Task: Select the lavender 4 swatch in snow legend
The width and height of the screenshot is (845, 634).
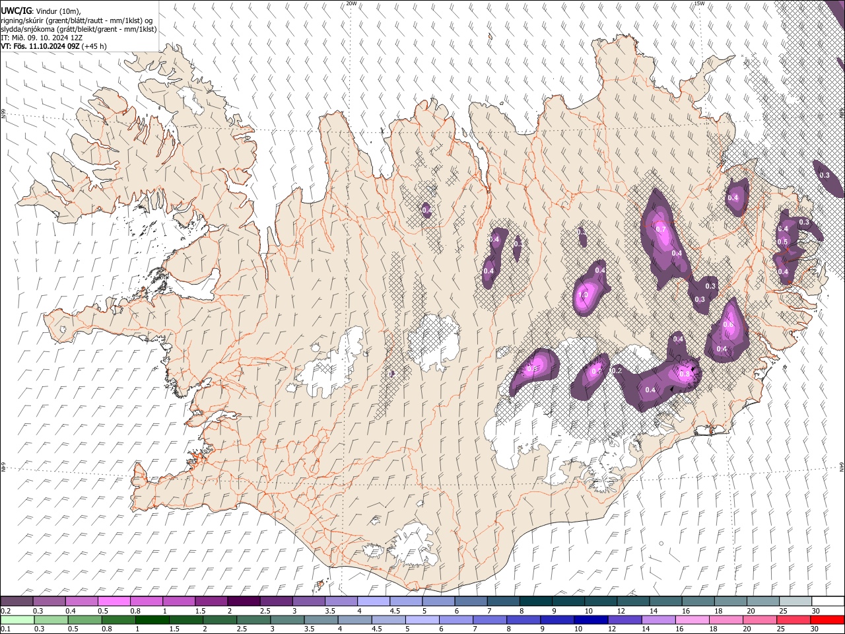Action: coord(374,602)
